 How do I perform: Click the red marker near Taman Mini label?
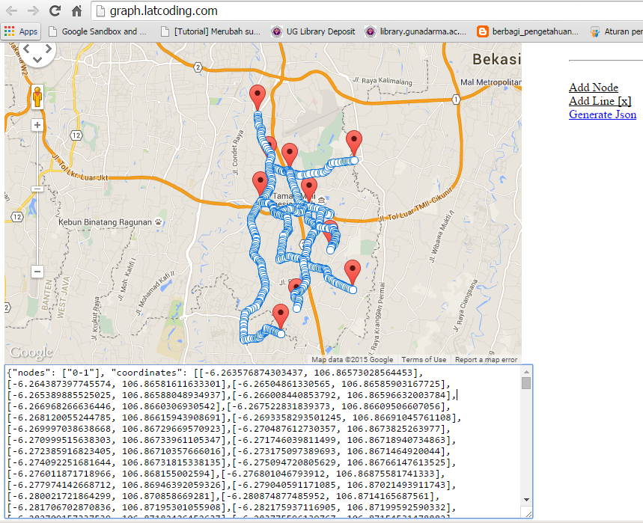click(x=309, y=190)
